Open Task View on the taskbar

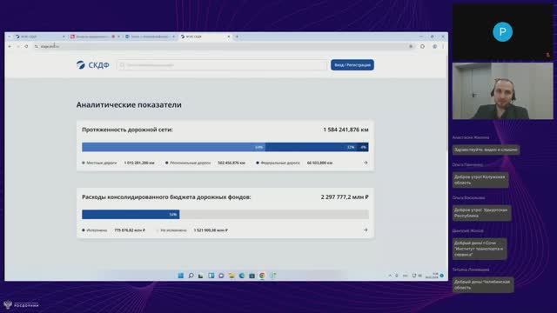pyautogui.click(x=201, y=276)
